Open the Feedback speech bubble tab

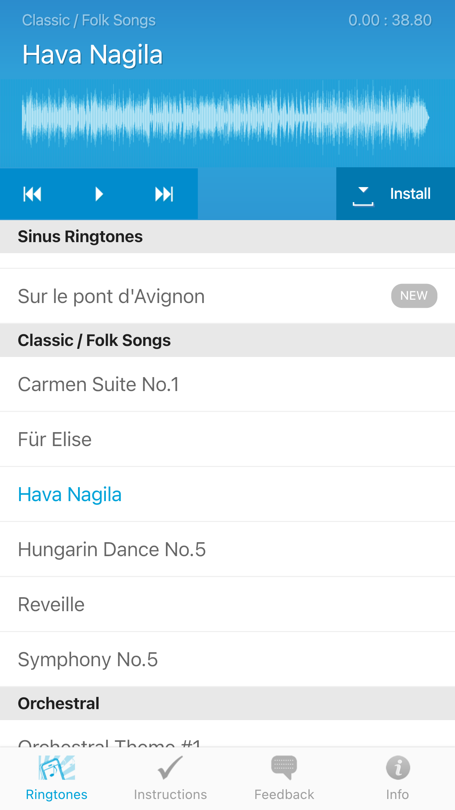coord(284,768)
